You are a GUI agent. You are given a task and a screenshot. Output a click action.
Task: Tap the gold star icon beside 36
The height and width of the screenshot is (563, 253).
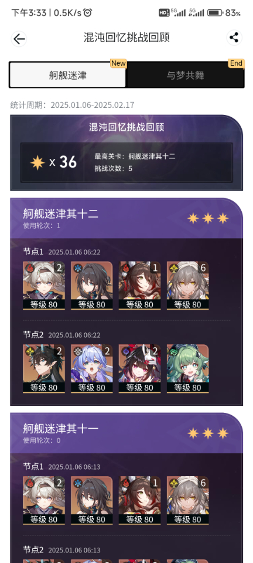37,162
